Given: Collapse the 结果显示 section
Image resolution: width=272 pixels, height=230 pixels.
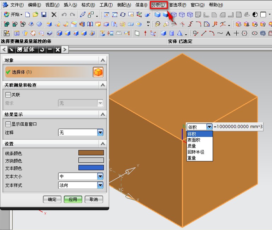Looking at the screenshot, I should click(x=103, y=114).
